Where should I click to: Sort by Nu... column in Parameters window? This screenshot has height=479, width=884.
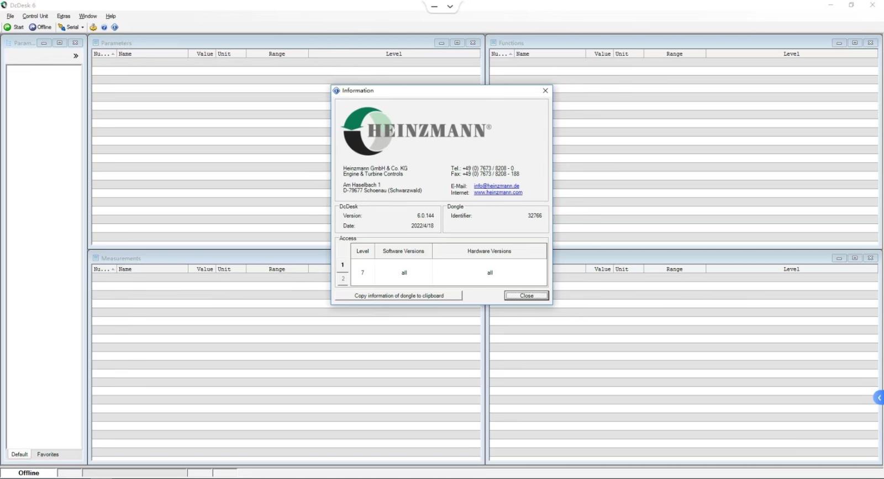pyautogui.click(x=104, y=54)
